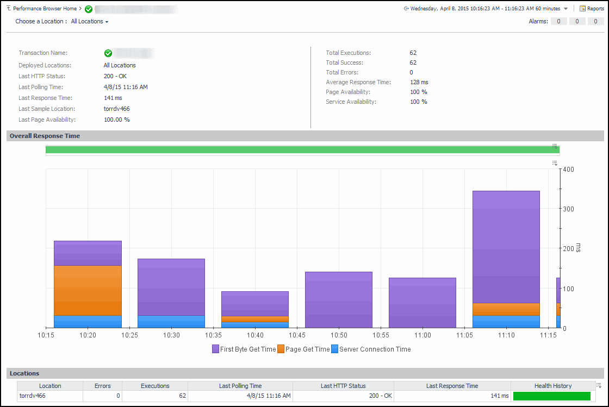The image size is (609, 407).
Task: Click the breadcrumb hierarchy icon before Performance Browser Home
Action: 9,9
